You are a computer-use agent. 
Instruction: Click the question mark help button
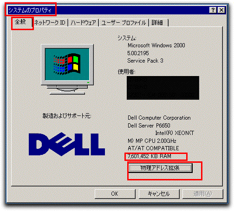[x=213, y=10]
